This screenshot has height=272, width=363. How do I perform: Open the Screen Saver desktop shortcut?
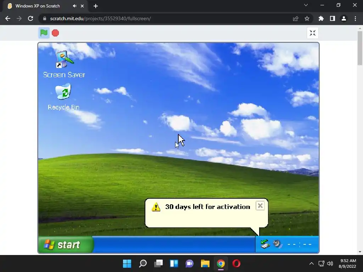point(64,64)
